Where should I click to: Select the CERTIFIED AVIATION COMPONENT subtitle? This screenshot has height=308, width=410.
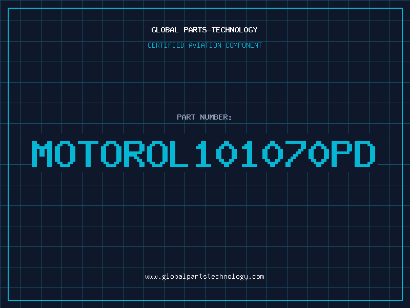coord(204,45)
